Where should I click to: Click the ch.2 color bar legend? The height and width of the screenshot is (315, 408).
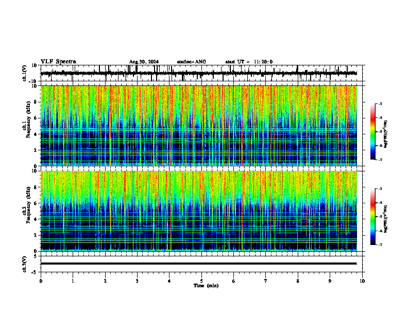(372, 217)
